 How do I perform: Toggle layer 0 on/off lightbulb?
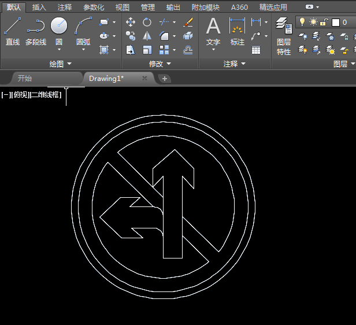302,22
